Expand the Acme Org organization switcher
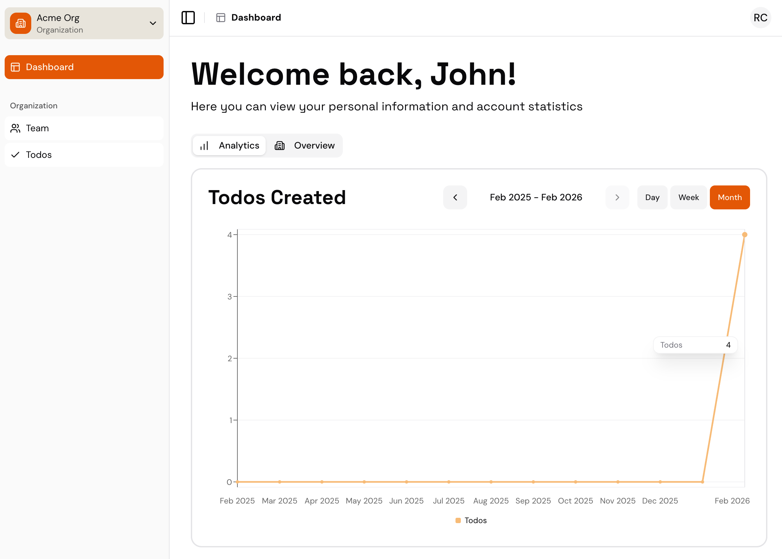 tap(153, 23)
